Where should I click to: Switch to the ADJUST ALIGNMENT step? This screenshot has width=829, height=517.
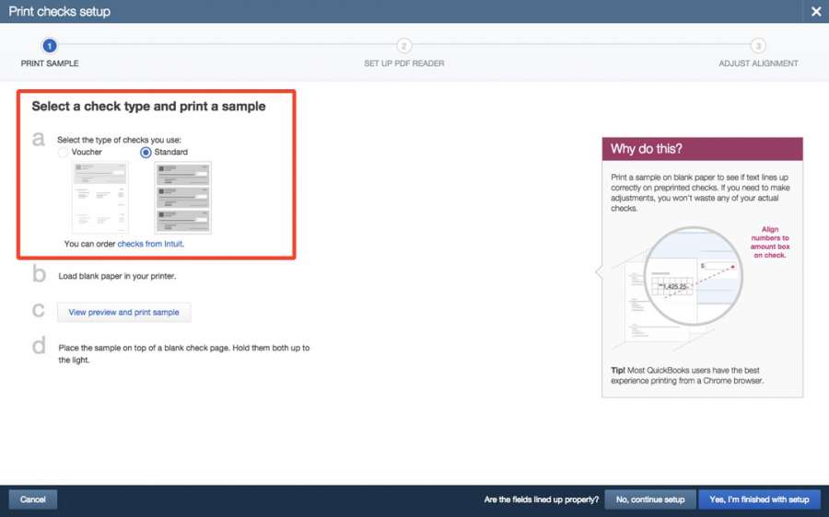click(x=758, y=63)
